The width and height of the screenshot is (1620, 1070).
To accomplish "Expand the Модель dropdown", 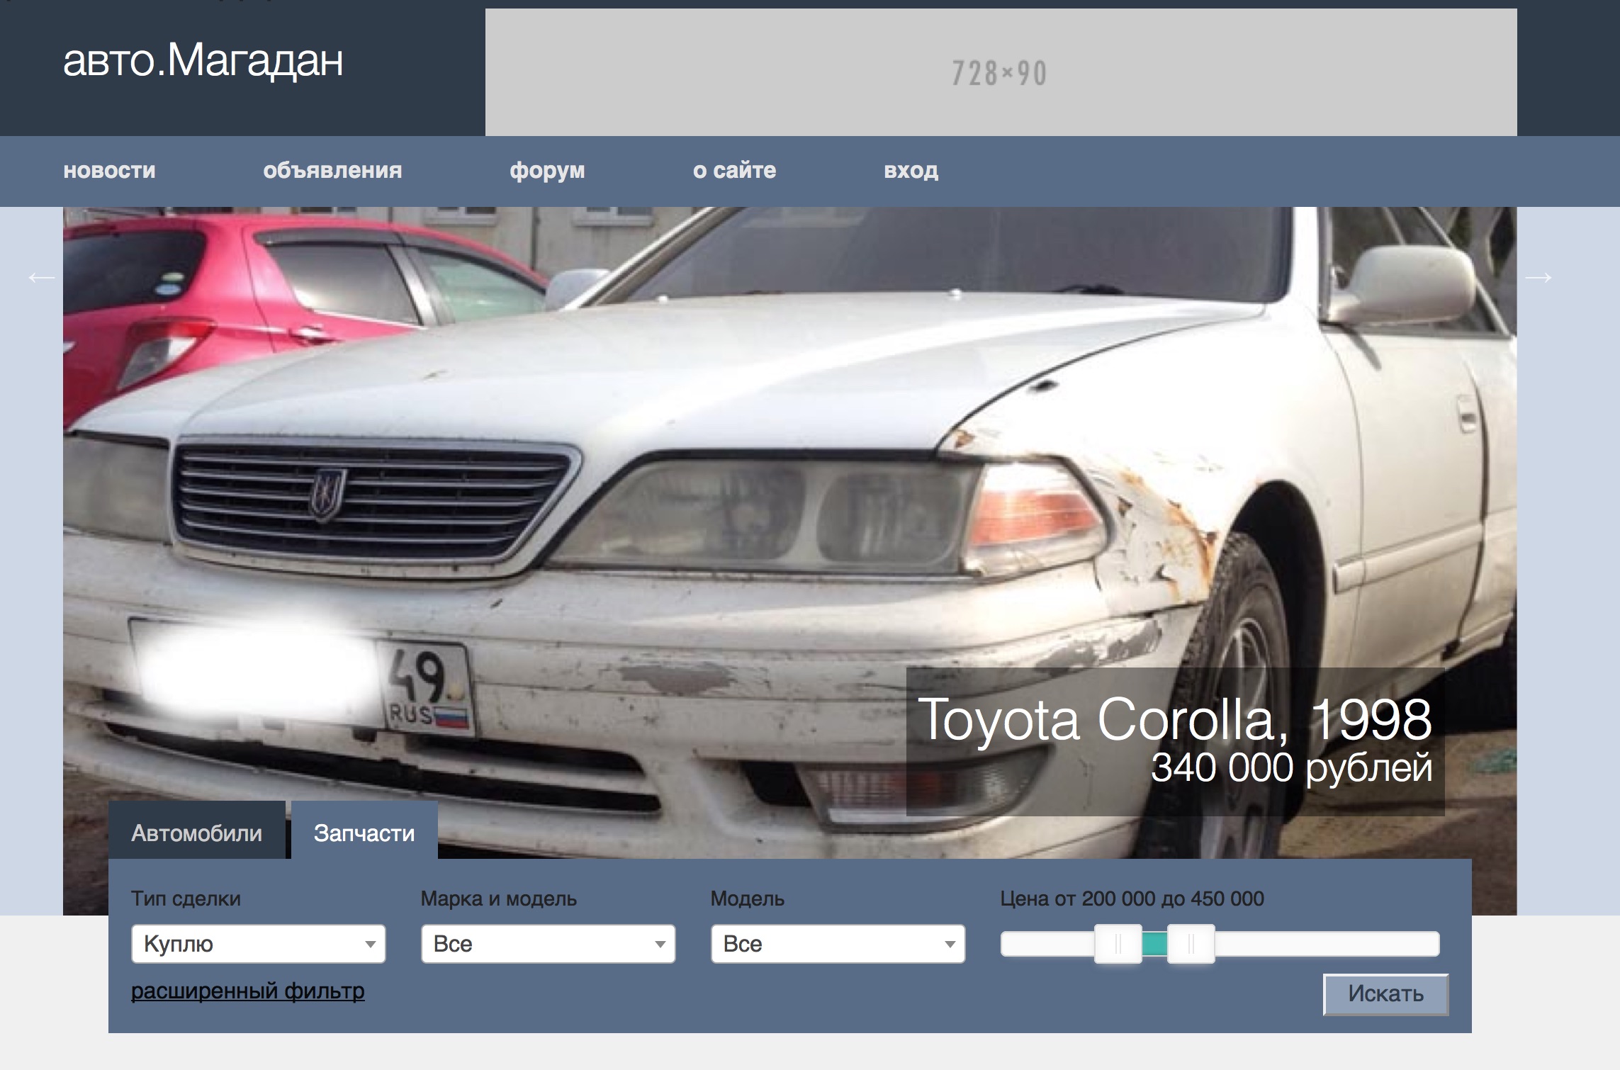I will [838, 944].
